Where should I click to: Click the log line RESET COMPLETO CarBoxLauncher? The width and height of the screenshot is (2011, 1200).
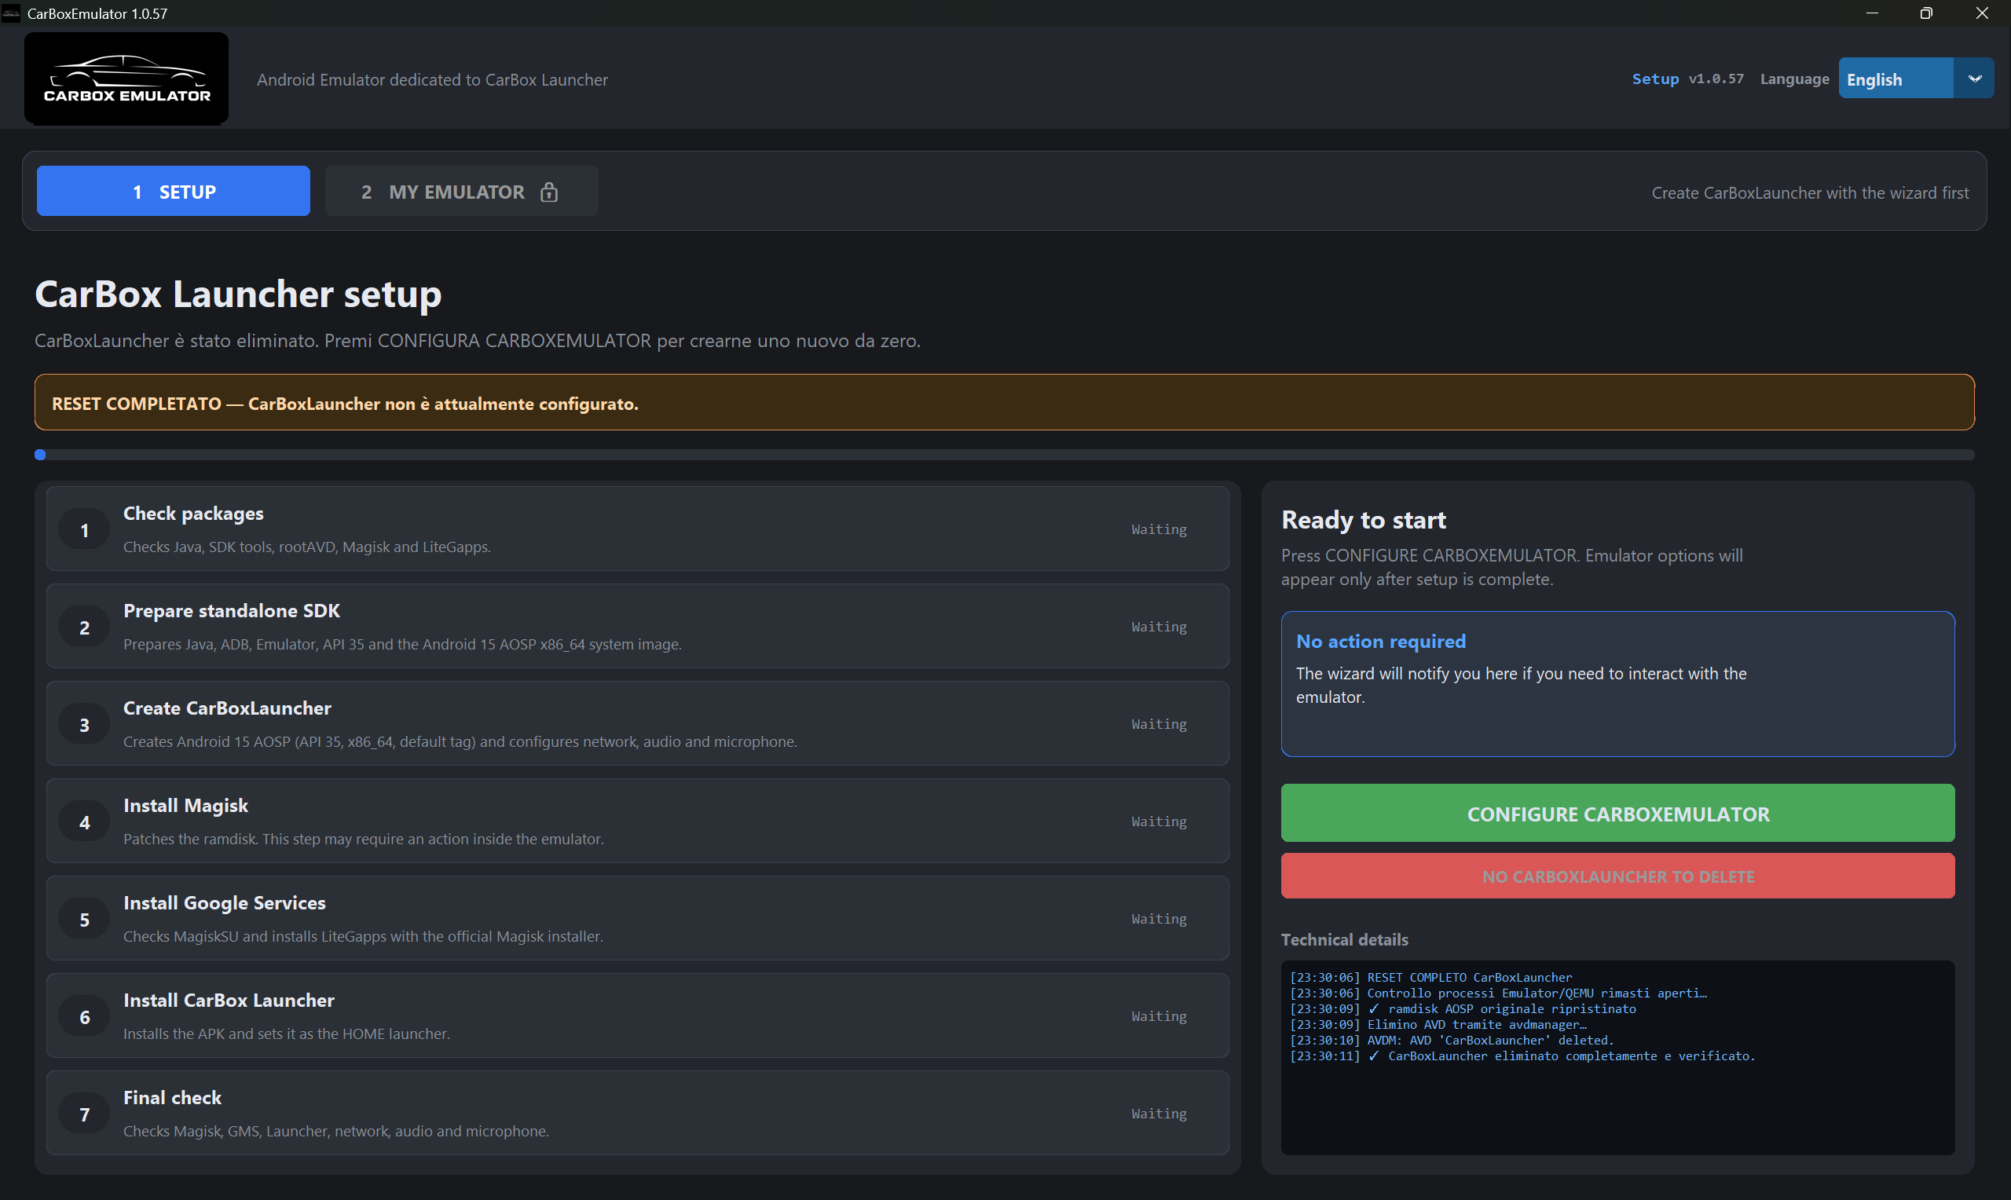(x=1430, y=977)
